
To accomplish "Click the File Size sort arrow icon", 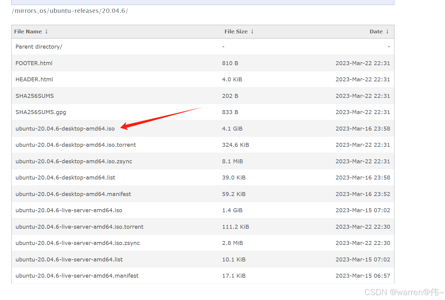I will tap(252, 31).
